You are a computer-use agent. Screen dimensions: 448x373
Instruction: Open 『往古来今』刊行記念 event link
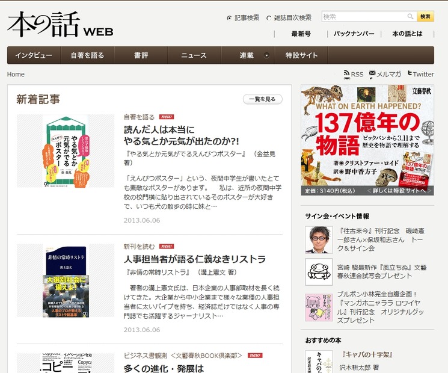point(380,239)
